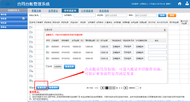Uncheck dialog row for order 00000001

[x=47, y=46]
